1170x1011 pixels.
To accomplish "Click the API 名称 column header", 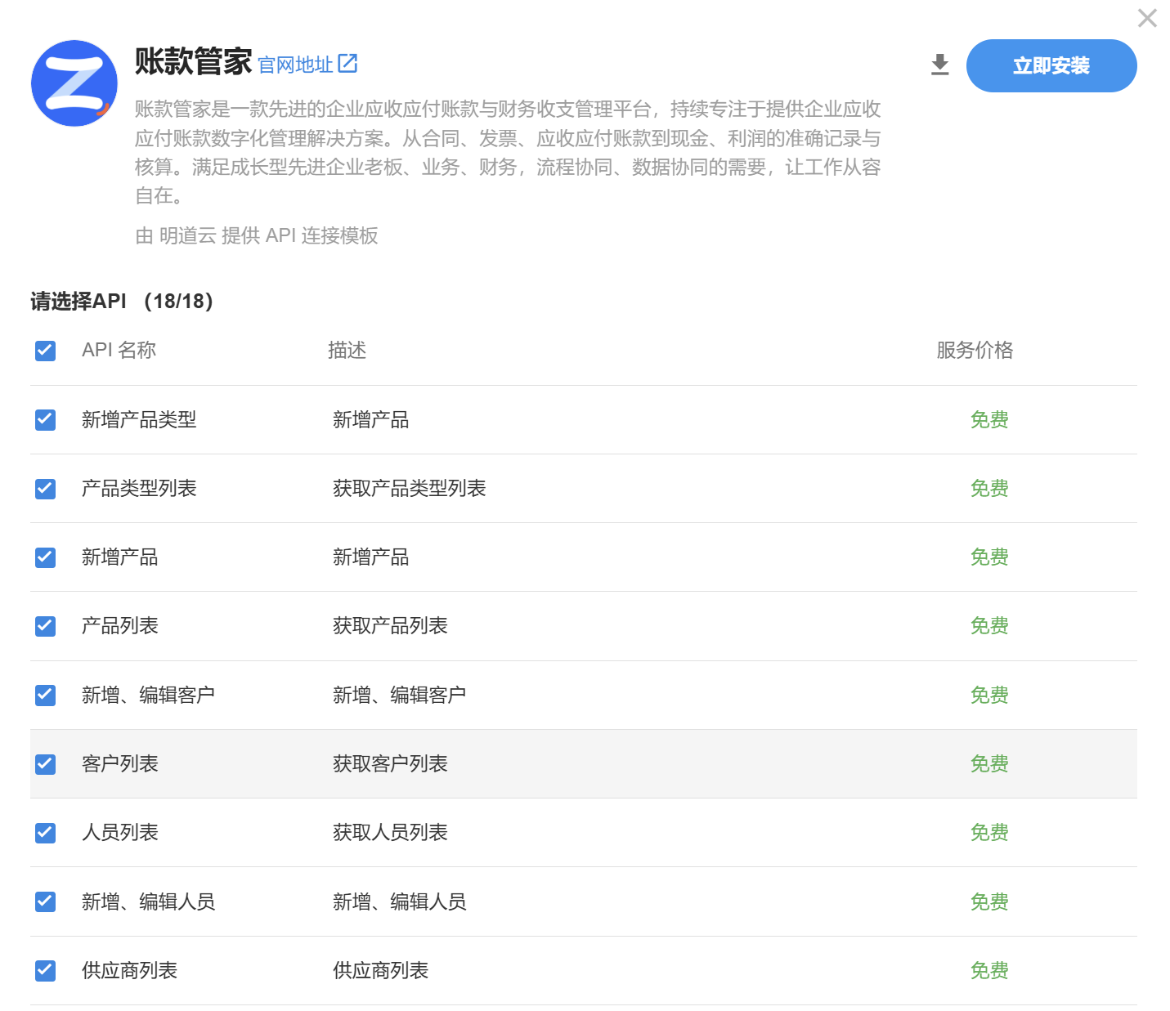I will pyautogui.click(x=119, y=350).
